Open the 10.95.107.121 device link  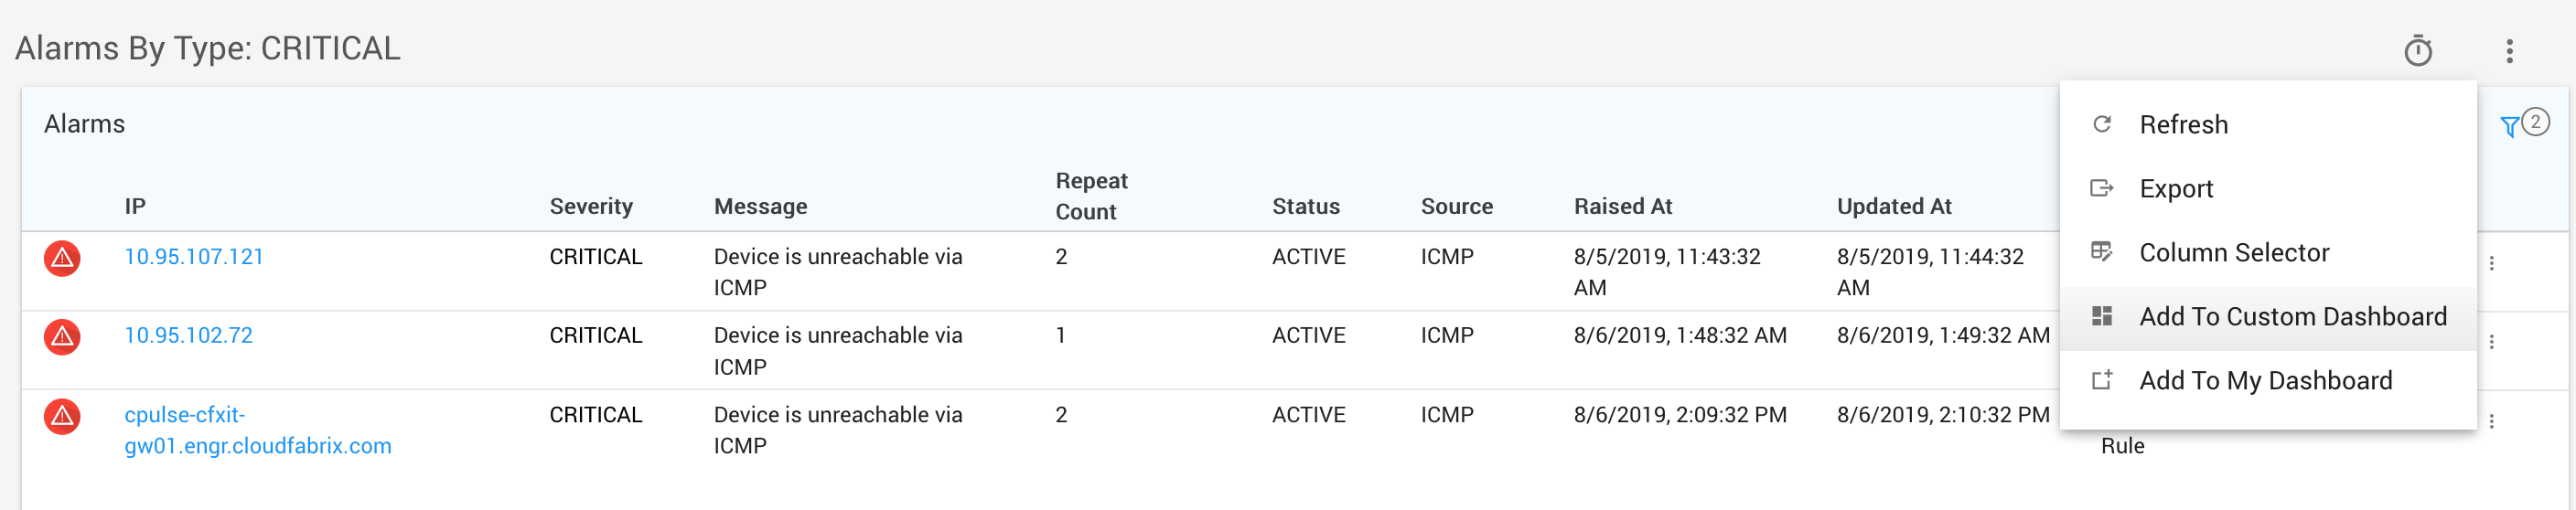[194, 256]
